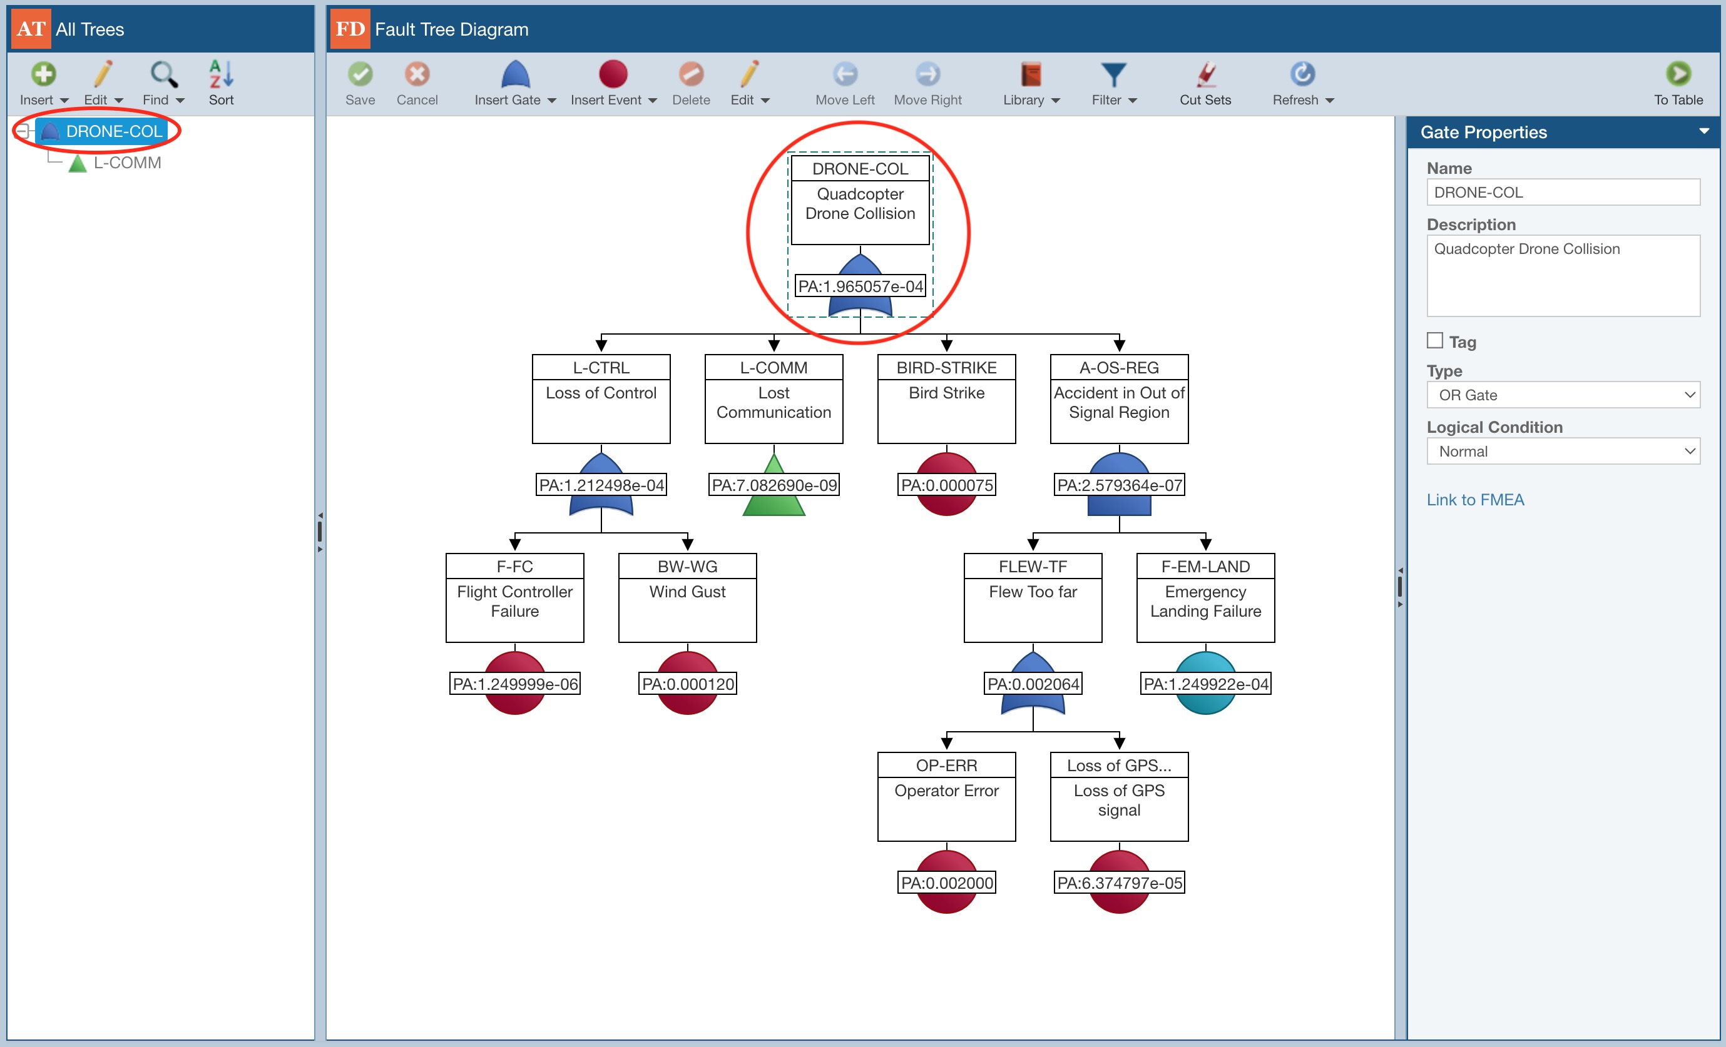Screen dimensions: 1726x1047
Task: Select L-COMM in the All Trees list
Action: (127, 163)
